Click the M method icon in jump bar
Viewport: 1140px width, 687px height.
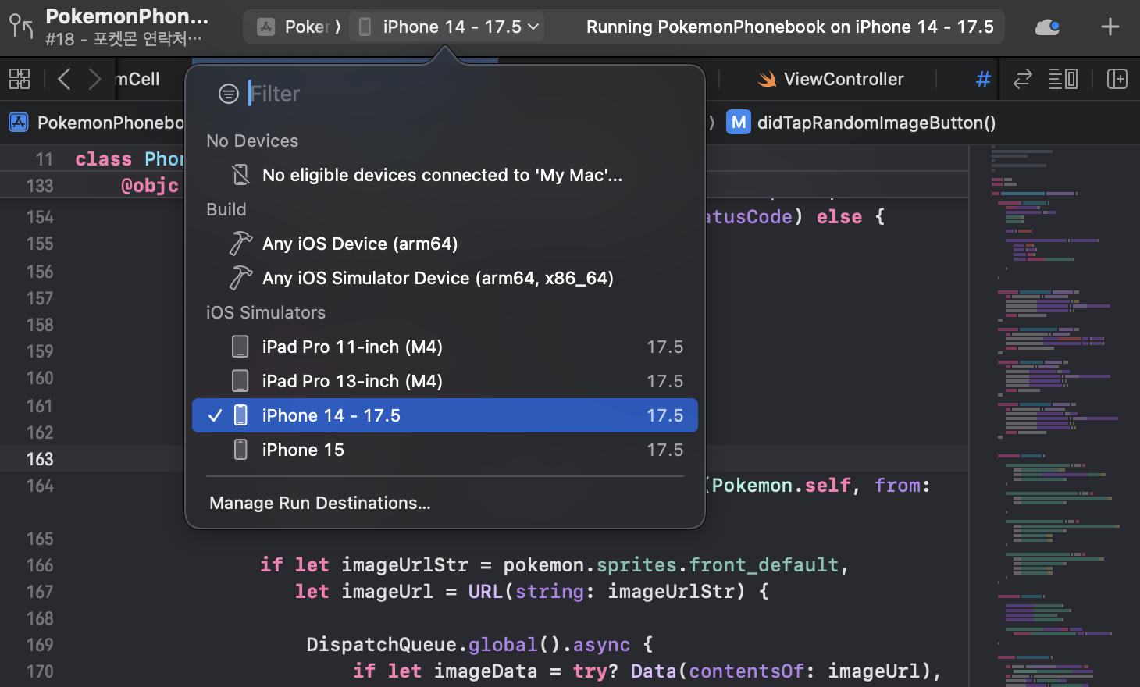point(738,123)
